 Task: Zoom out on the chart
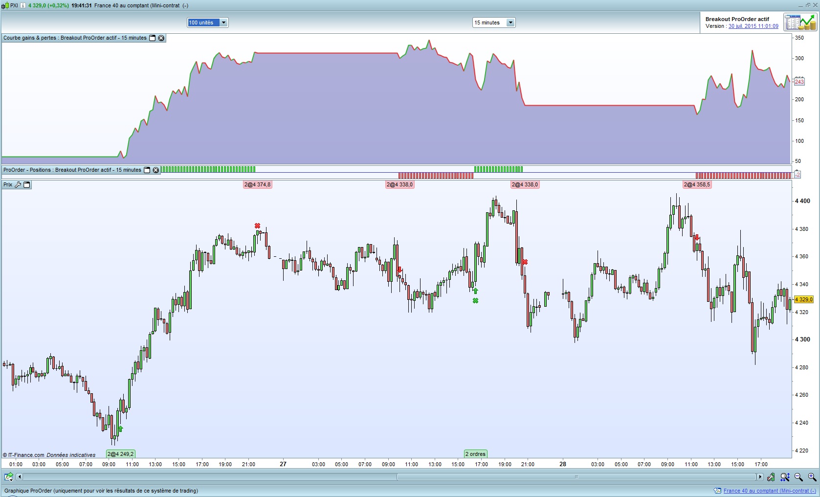(798, 476)
